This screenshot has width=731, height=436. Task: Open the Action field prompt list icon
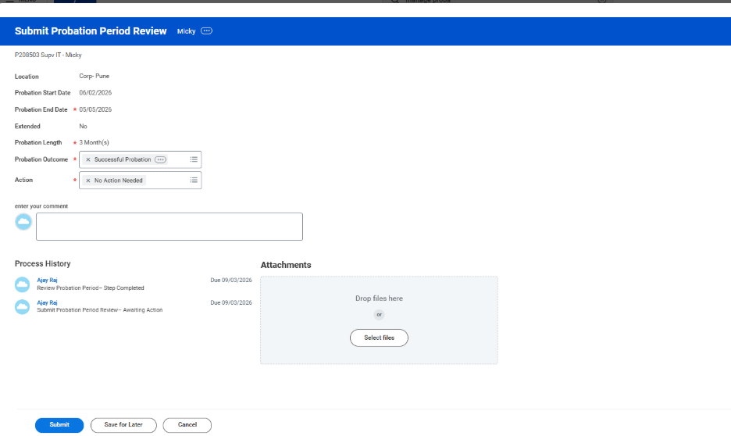click(x=194, y=180)
